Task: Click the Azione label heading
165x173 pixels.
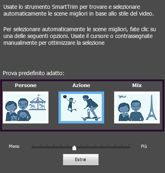Action: tap(81, 86)
